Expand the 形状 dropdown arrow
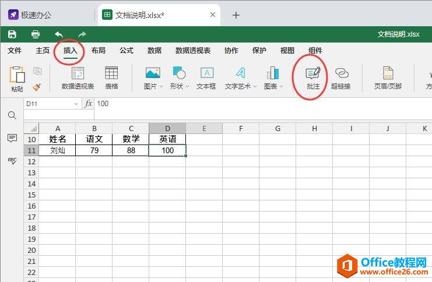Viewport: 432px width, 282px height. pyautogui.click(x=187, y=86)
